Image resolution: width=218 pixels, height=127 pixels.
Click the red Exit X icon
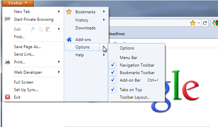(8, 97)
